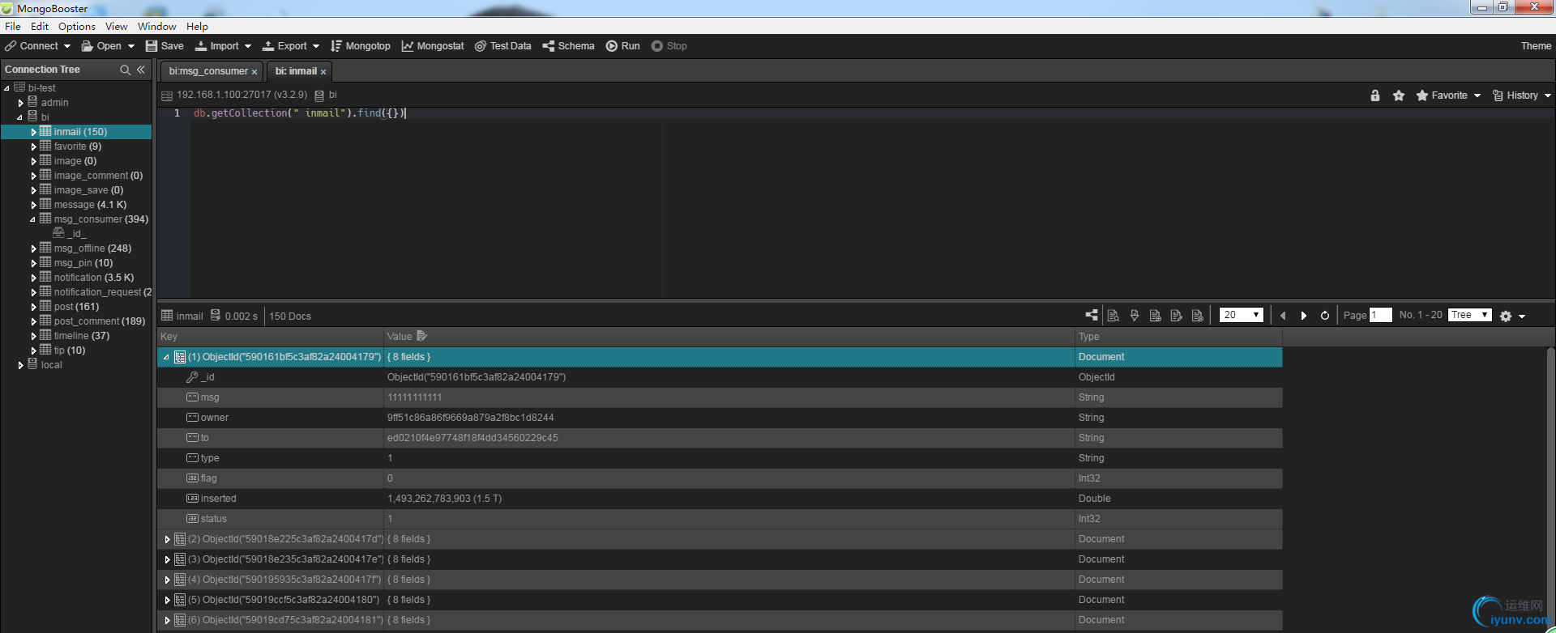Viewport: 1556px width, 633px height.
Task: Open the Theme option in the top bar
Action: tap(1536, 46)
